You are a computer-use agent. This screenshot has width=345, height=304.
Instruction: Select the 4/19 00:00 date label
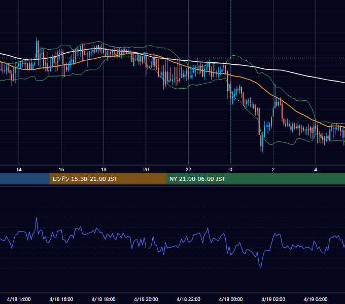click(231, 299)
